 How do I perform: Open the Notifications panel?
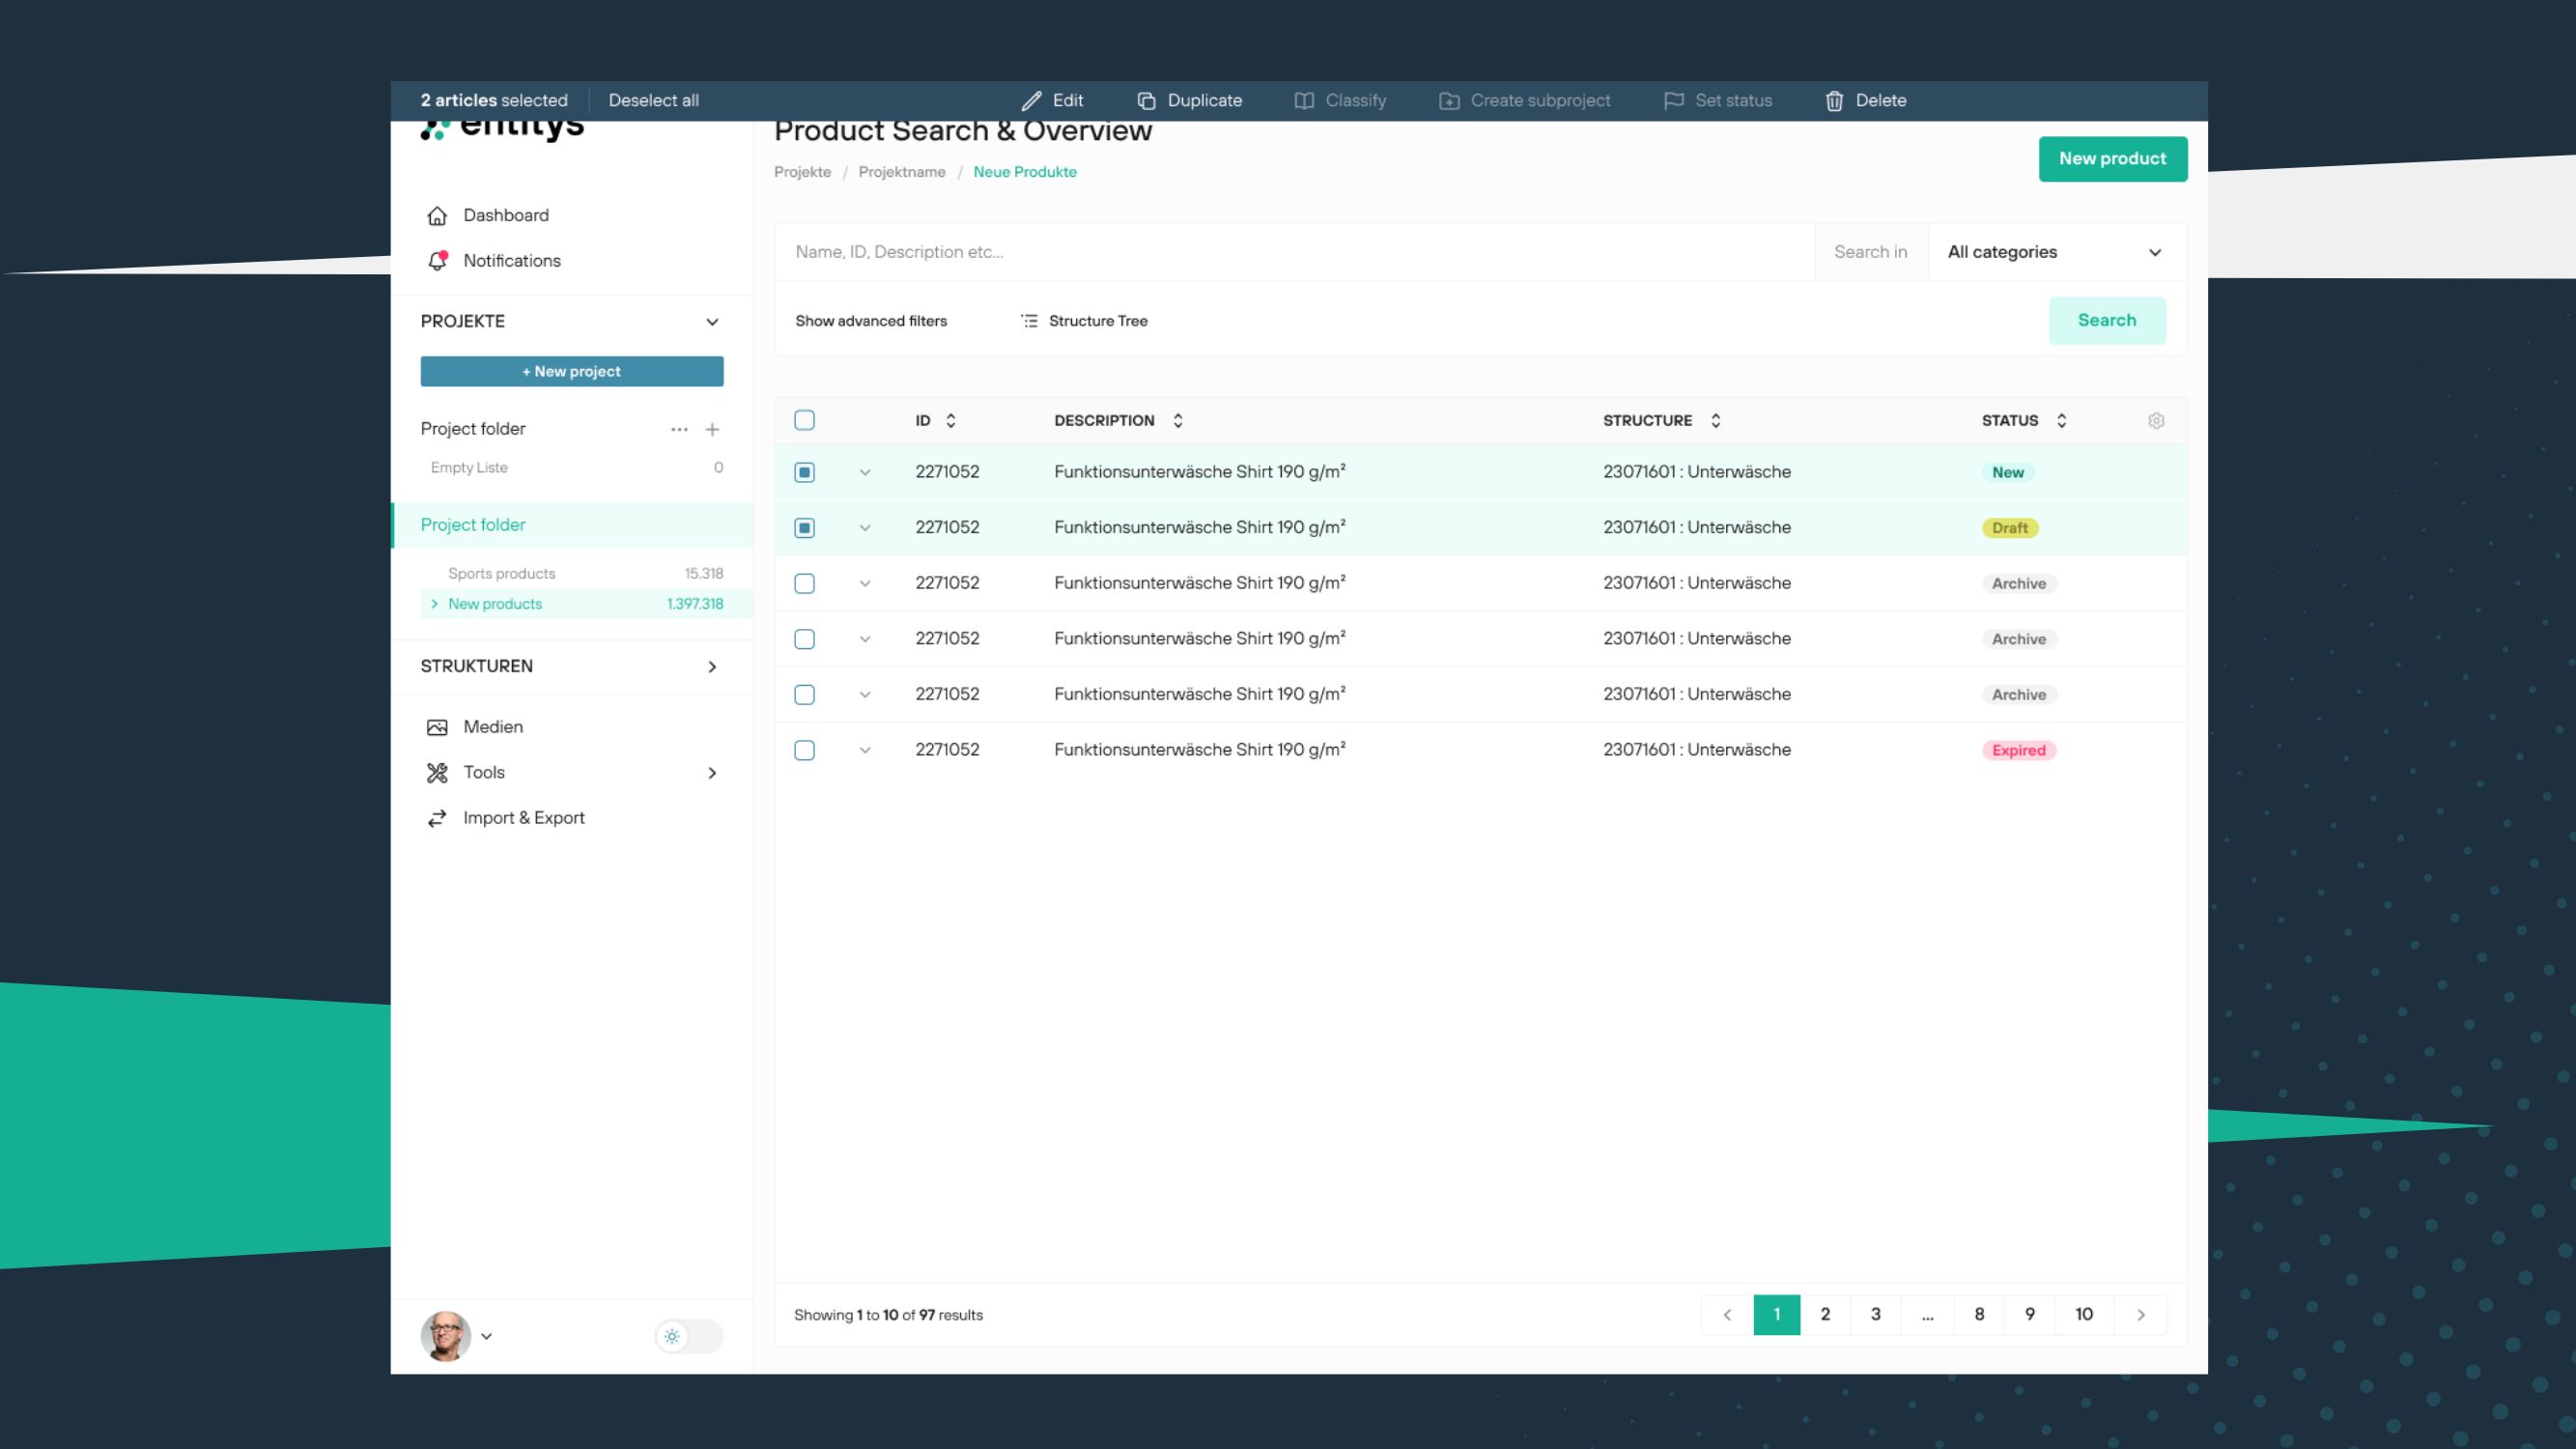click(511, 260)
